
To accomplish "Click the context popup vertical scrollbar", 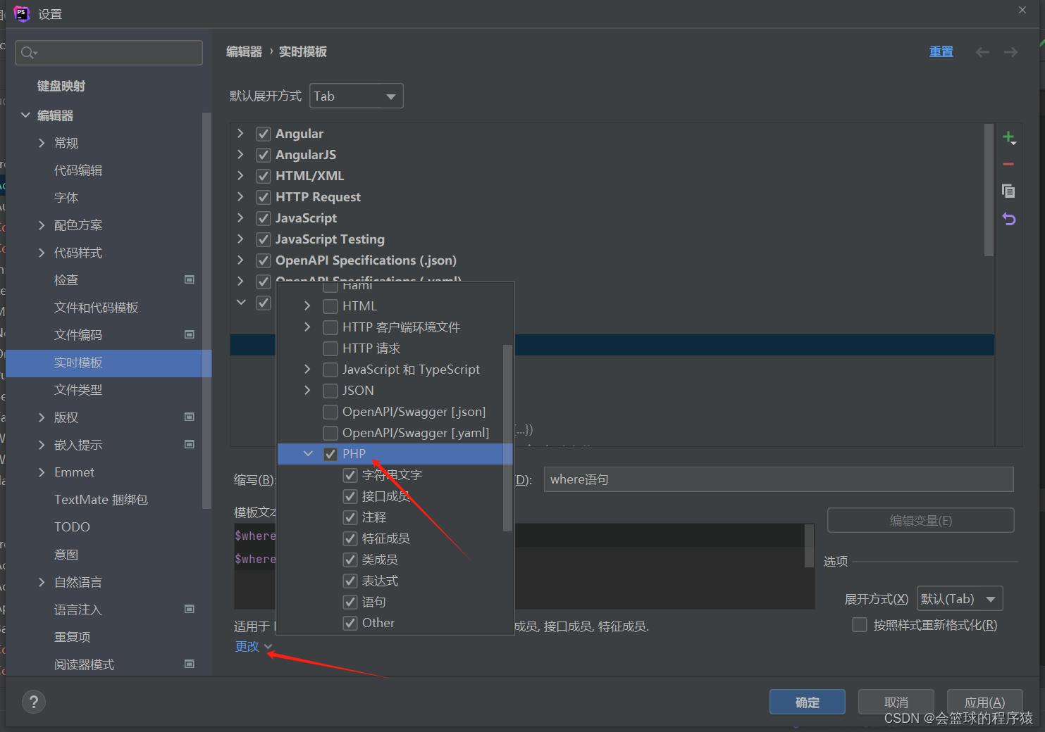I will tap(507, 436).
